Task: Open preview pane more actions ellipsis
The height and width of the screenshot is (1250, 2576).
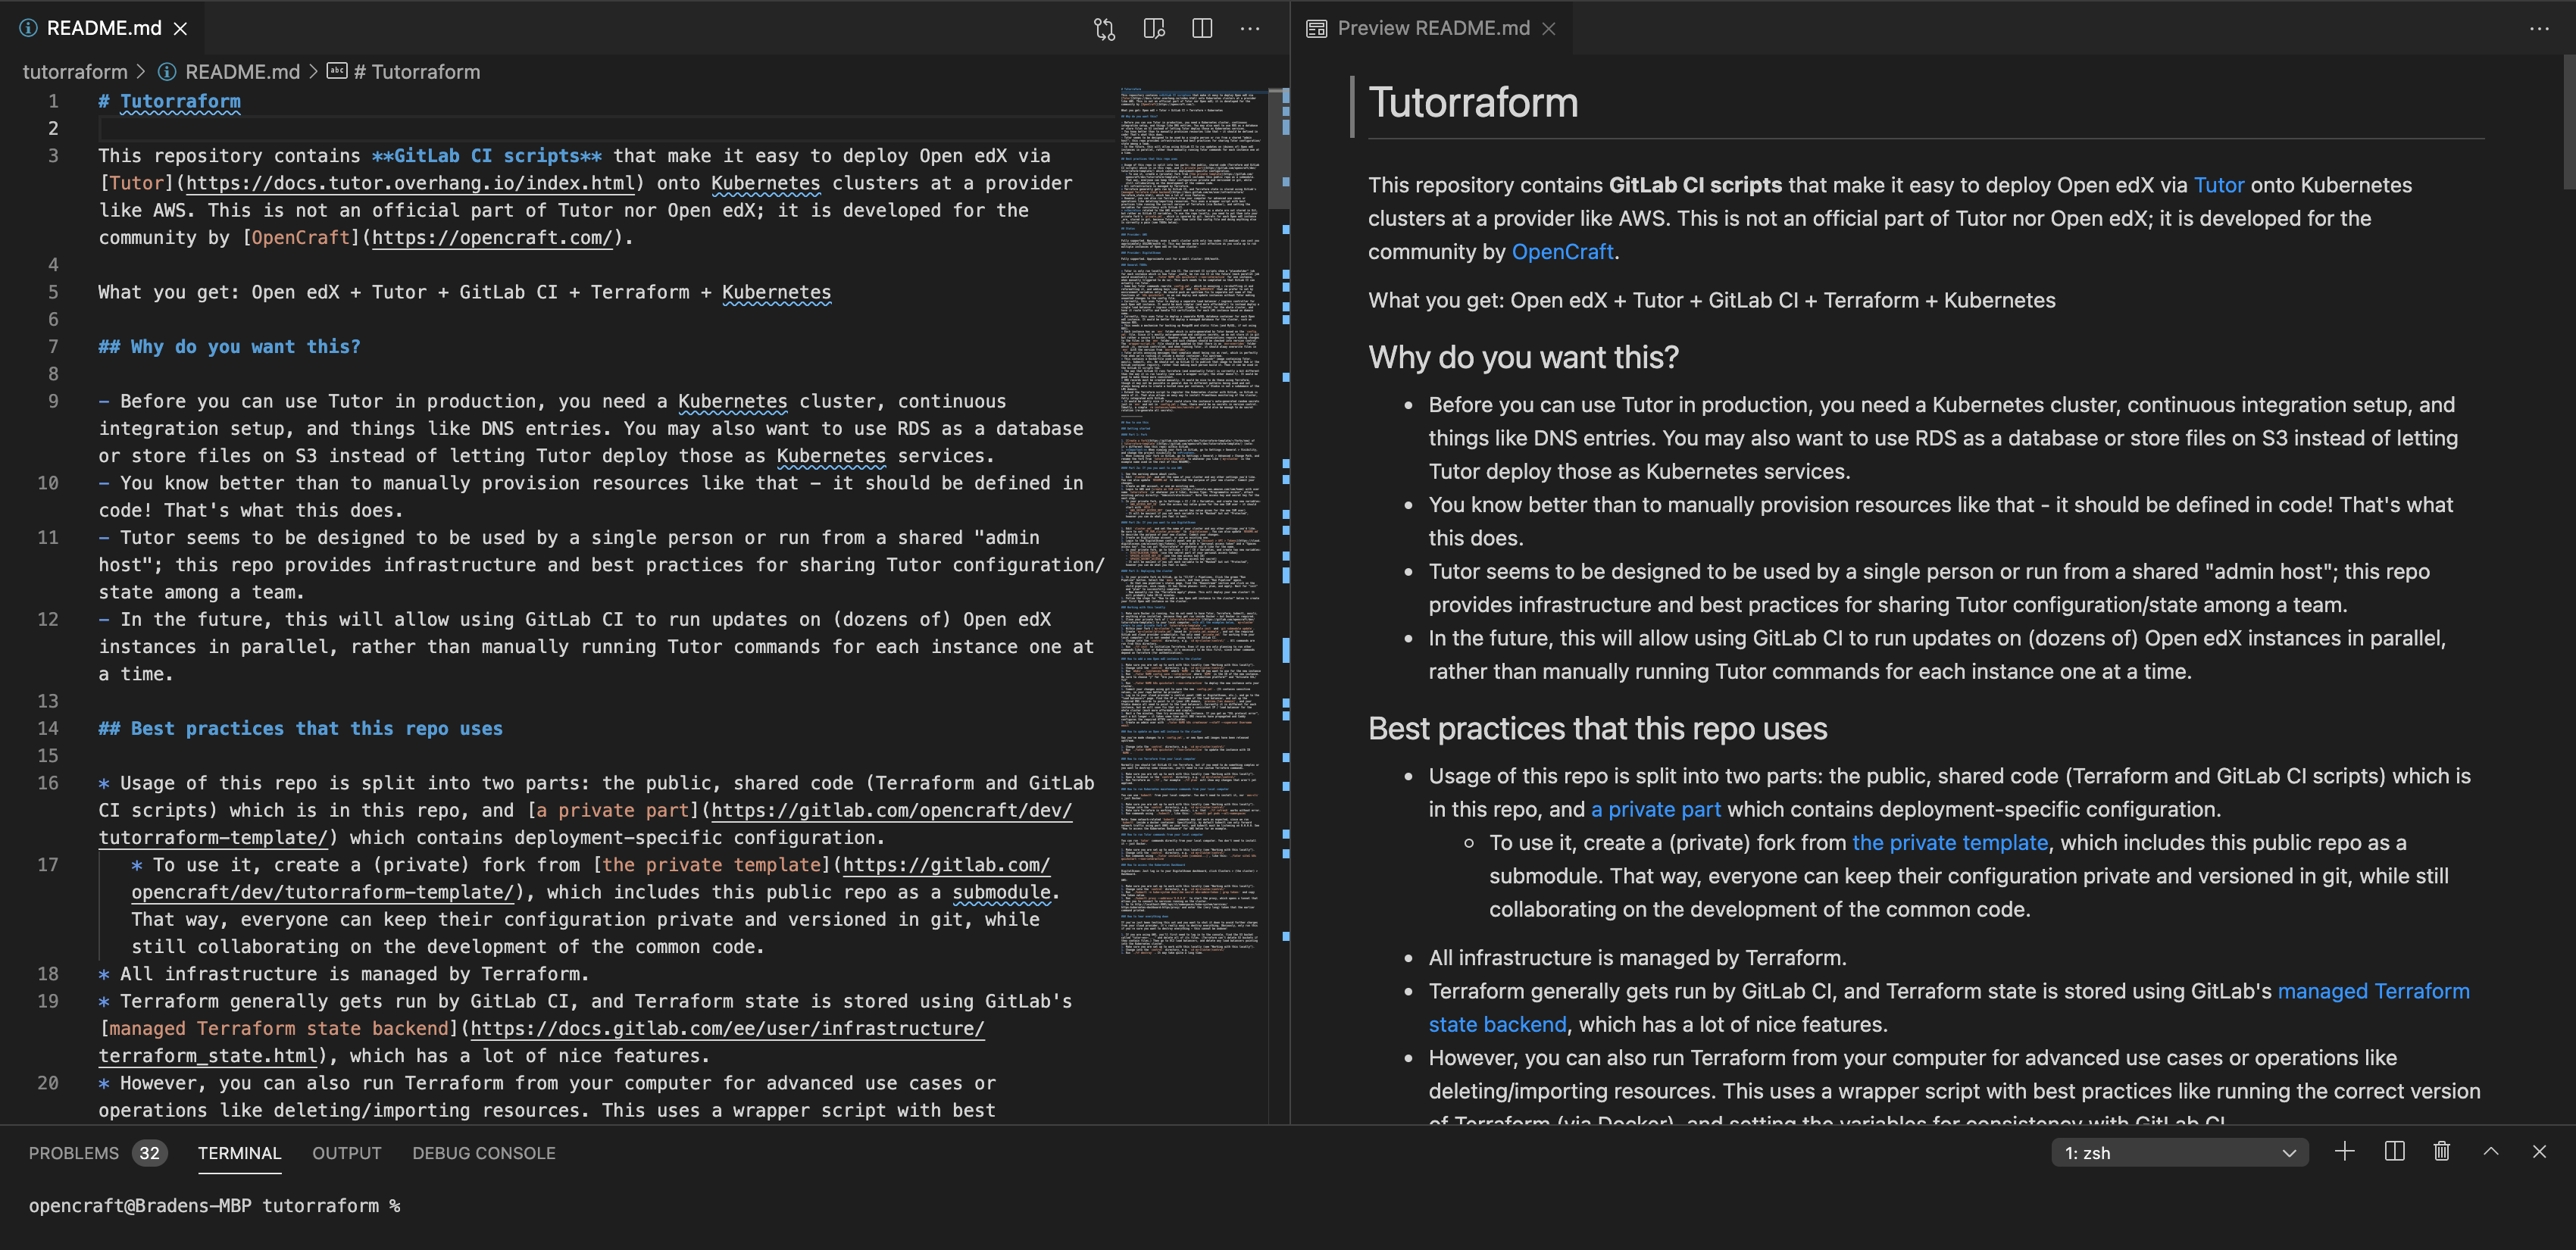Action: point(2539,29)
